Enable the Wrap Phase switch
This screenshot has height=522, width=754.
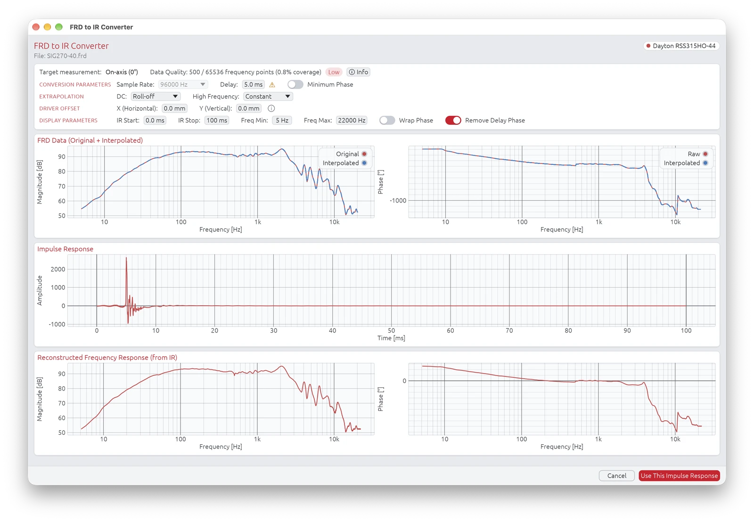(x=387, y=121)
